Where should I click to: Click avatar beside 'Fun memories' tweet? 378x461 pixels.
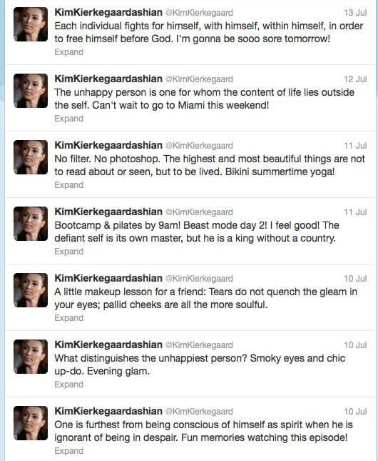coord(31,423)
